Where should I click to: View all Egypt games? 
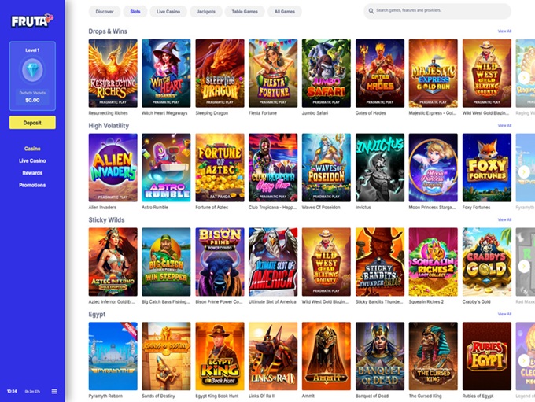(x=504, y=314)
